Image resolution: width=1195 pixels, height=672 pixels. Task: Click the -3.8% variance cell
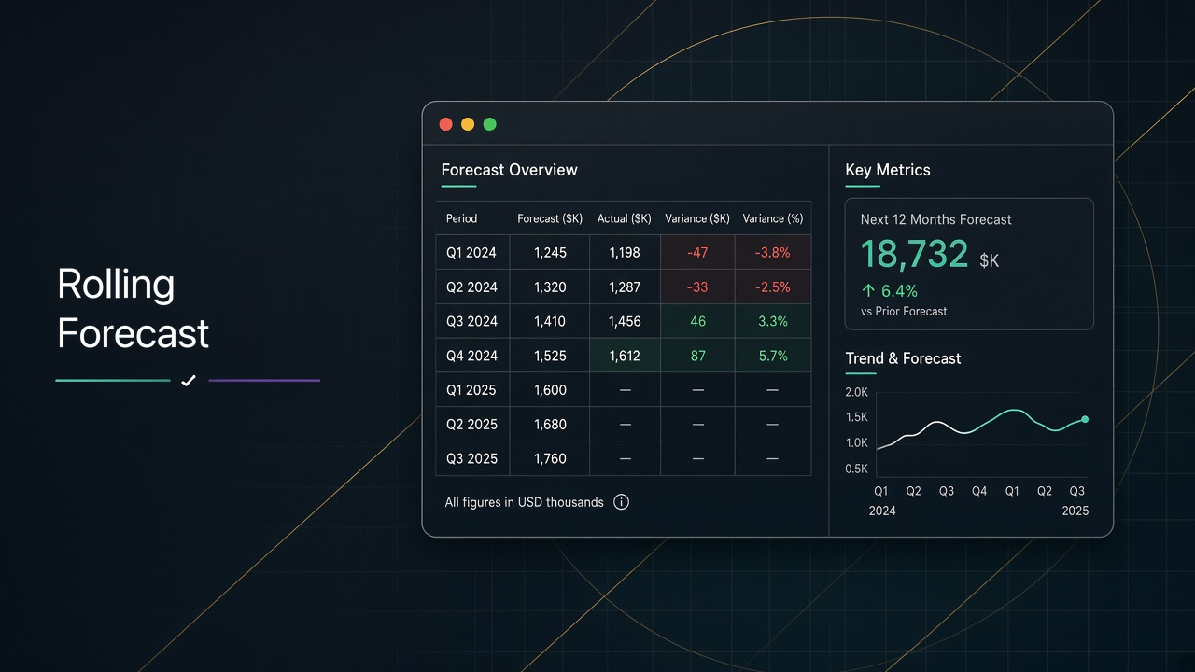pos(773,252)
